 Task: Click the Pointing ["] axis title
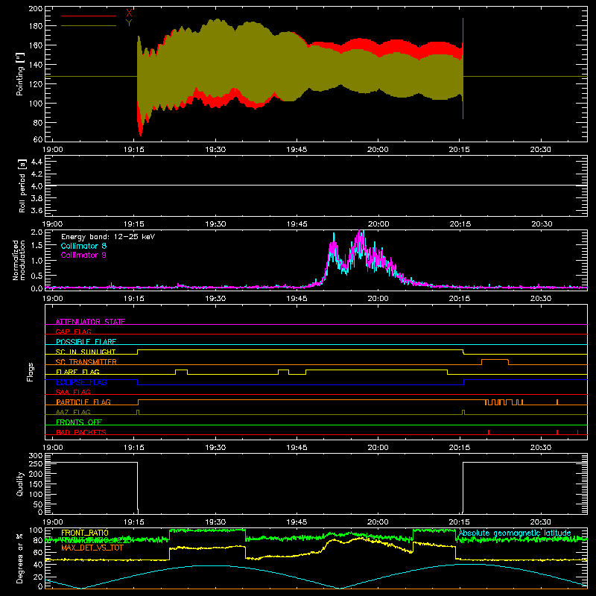20,74
